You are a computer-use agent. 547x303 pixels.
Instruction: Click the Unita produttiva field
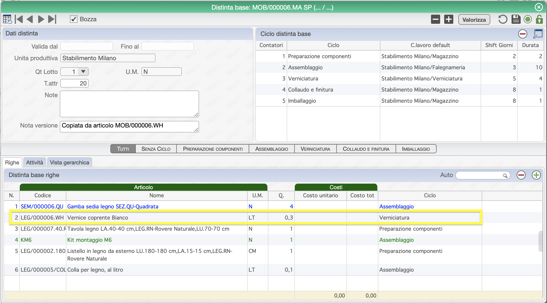(x=108, y=58)
